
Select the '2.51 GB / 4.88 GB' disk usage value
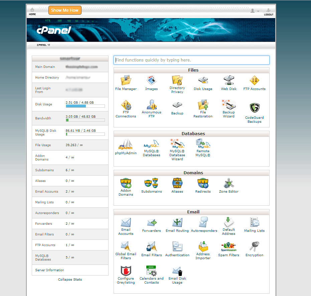[80, 102]
